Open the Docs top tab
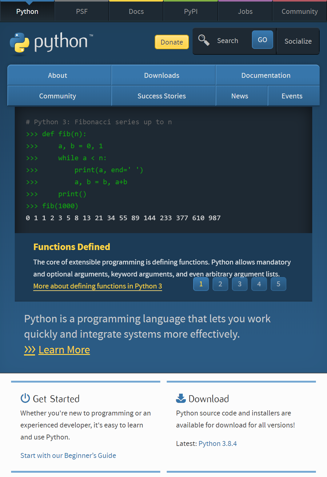Viewport: 327px width, 477px height. coord(136,11)
